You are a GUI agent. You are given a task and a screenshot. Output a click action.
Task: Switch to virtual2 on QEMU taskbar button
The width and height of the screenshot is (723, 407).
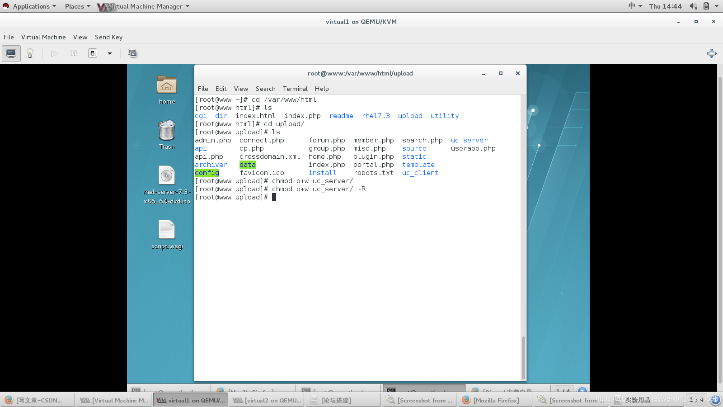(267, 400)
